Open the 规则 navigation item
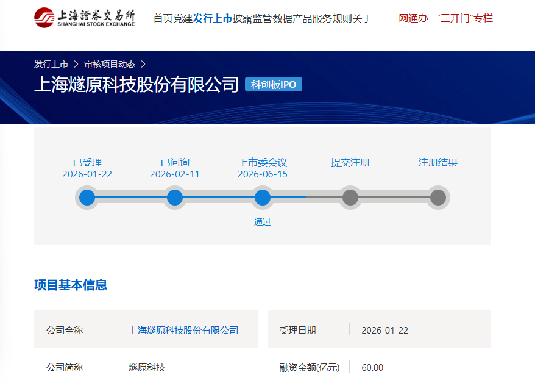Viewport: 535px width, 383px height. (342, 18)
